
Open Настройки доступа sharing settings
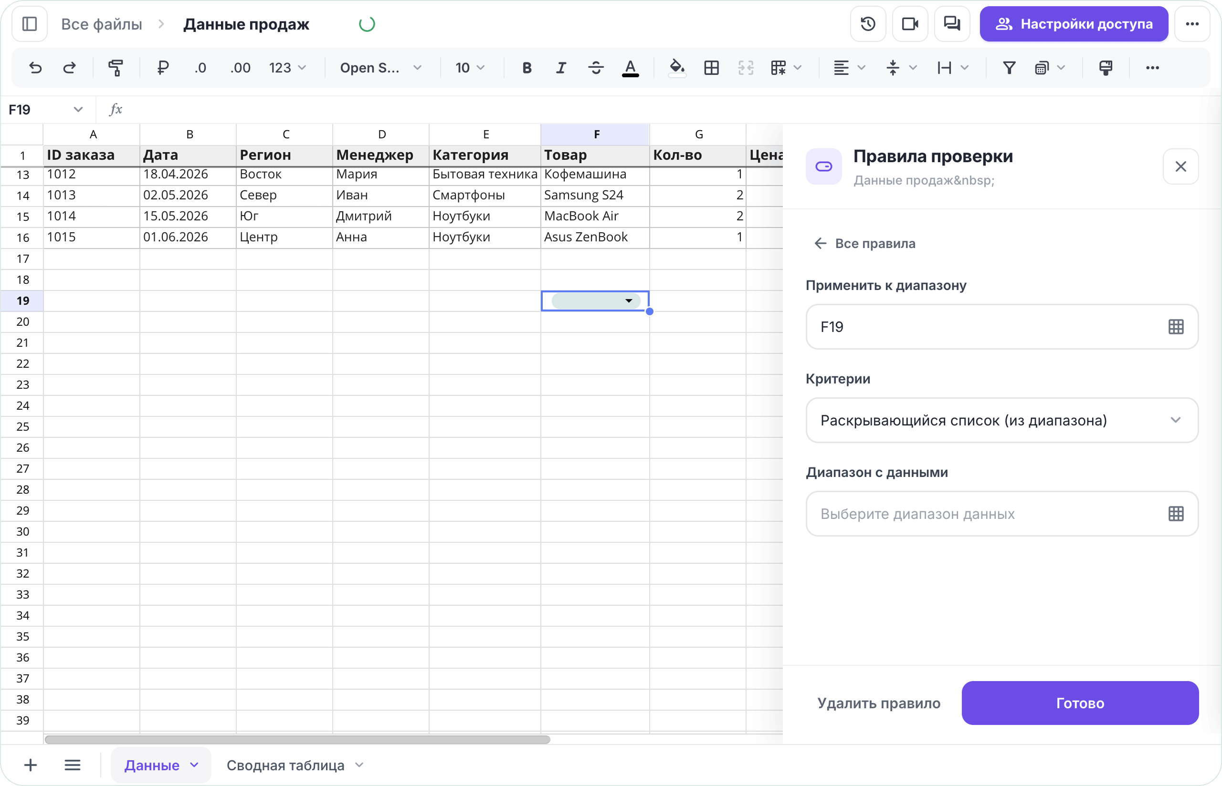pos(1074,24)
